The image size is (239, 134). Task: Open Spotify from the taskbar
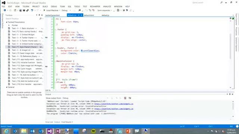point(93,131)
